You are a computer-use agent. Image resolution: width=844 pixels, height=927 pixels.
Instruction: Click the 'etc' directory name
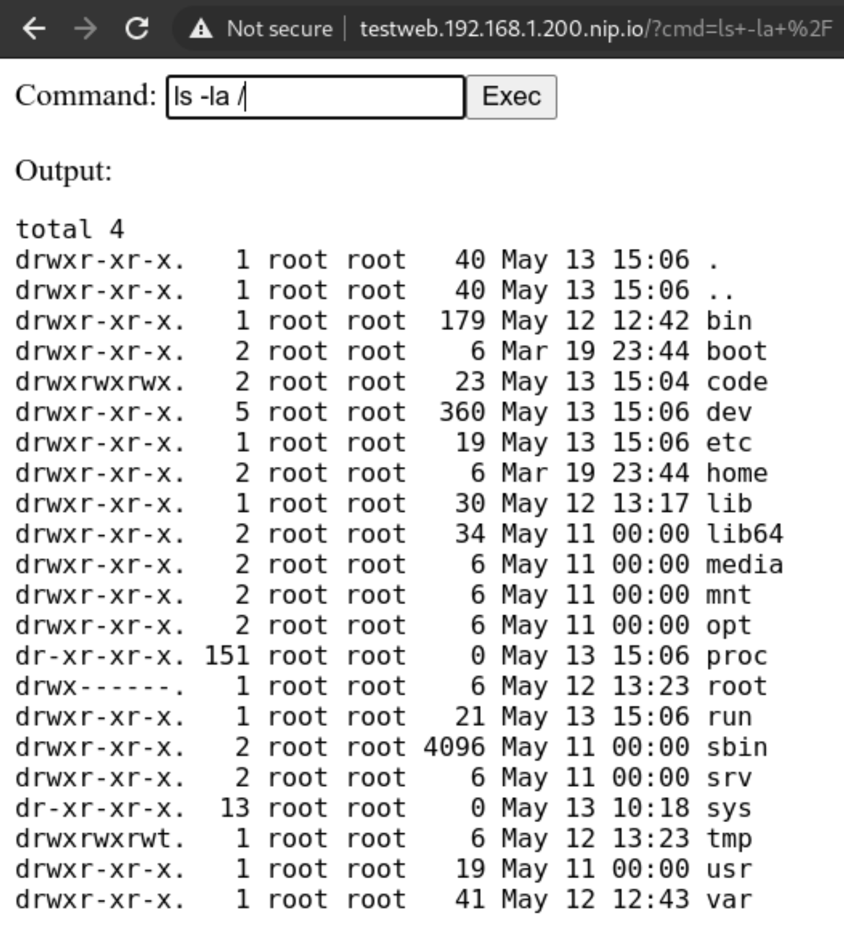click(729, 442)
